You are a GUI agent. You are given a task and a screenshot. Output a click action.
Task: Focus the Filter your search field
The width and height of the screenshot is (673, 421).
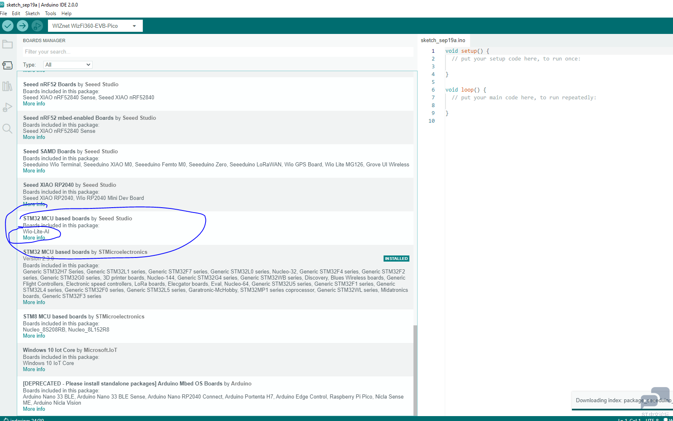pyautogui.click(x=218, y=52)
